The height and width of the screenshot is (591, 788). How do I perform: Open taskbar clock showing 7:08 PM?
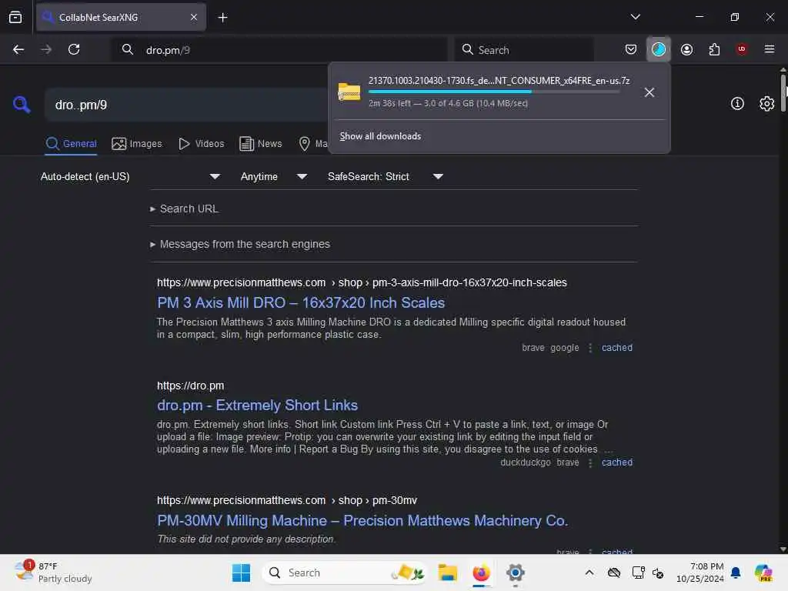700,573
